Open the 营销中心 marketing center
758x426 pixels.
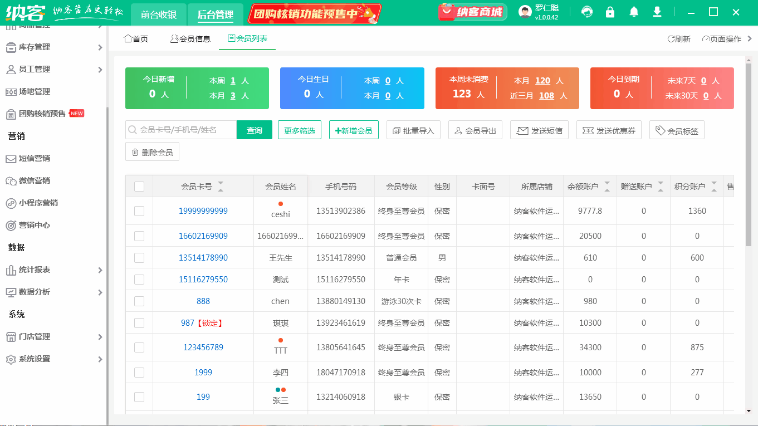tap(36, 225)
